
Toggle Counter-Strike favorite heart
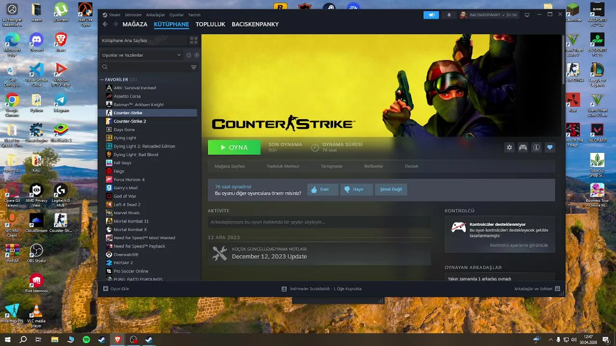coord(550,148)
